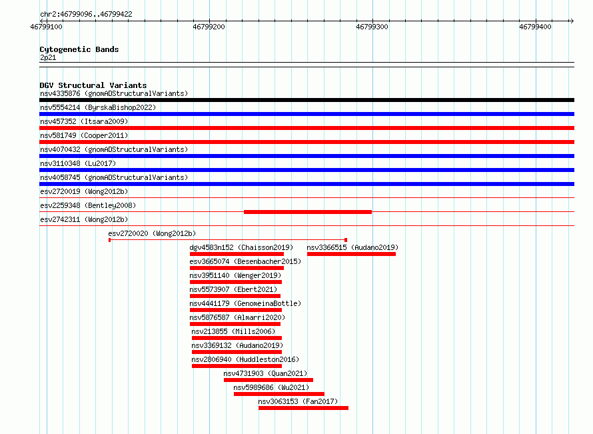
Task: Click the esv2259348 (Bentley2008) label
Action: point(88,205)
